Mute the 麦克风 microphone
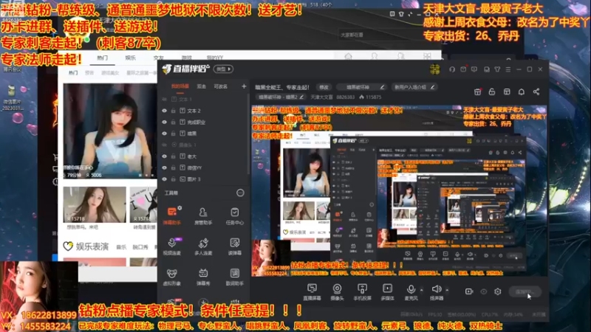This screenshot has width=591, height=332. point(411,291)
